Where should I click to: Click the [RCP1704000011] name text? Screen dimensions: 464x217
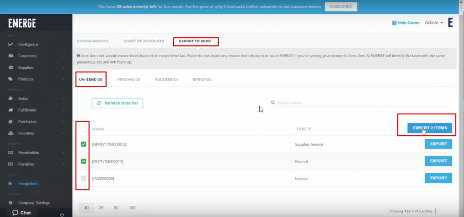(x=108, y=162)
